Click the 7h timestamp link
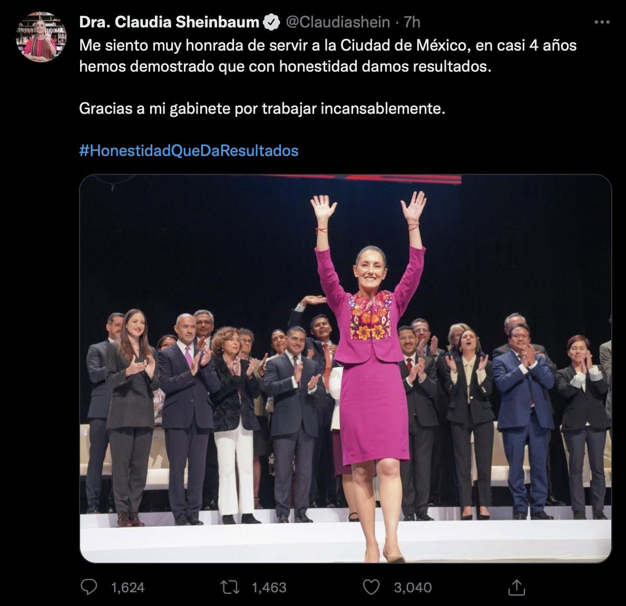 (x=412, y=22)
